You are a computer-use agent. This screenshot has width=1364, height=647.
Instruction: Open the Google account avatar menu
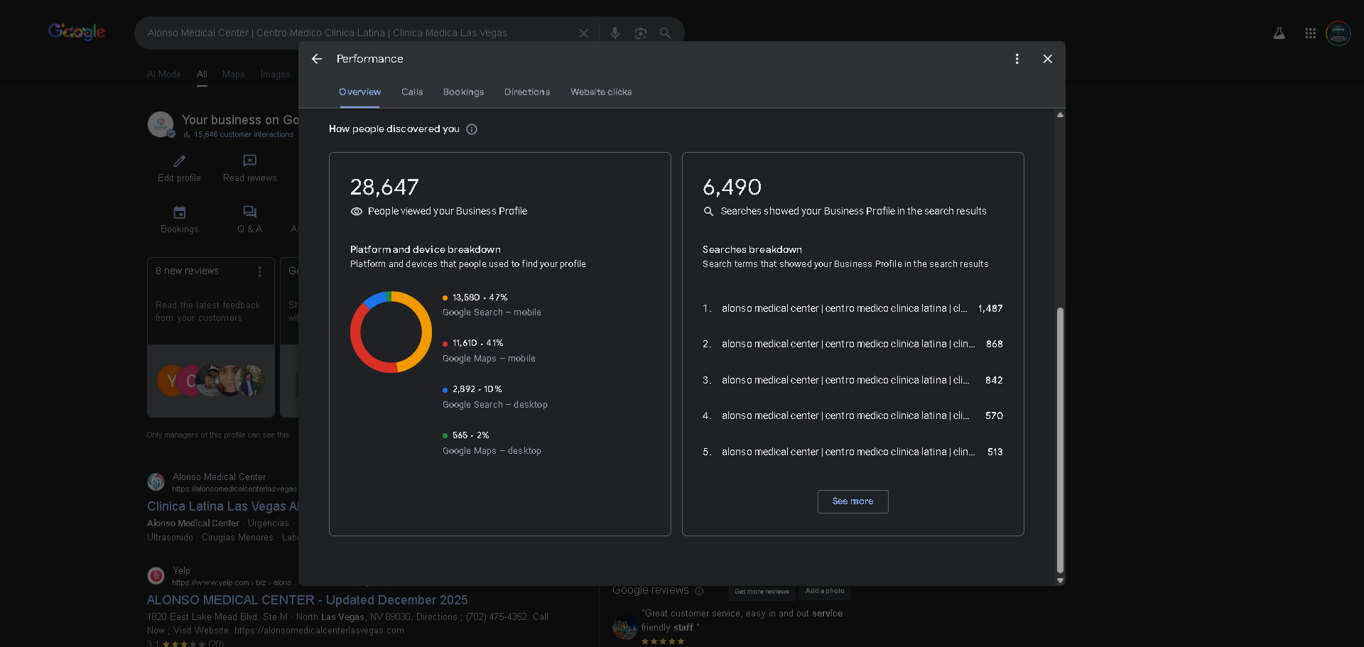coord(1338,33)
